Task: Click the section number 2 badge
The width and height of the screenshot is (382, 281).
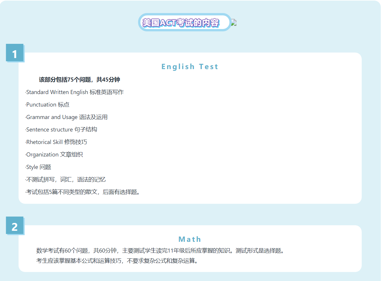Action: tap(15, 226)
